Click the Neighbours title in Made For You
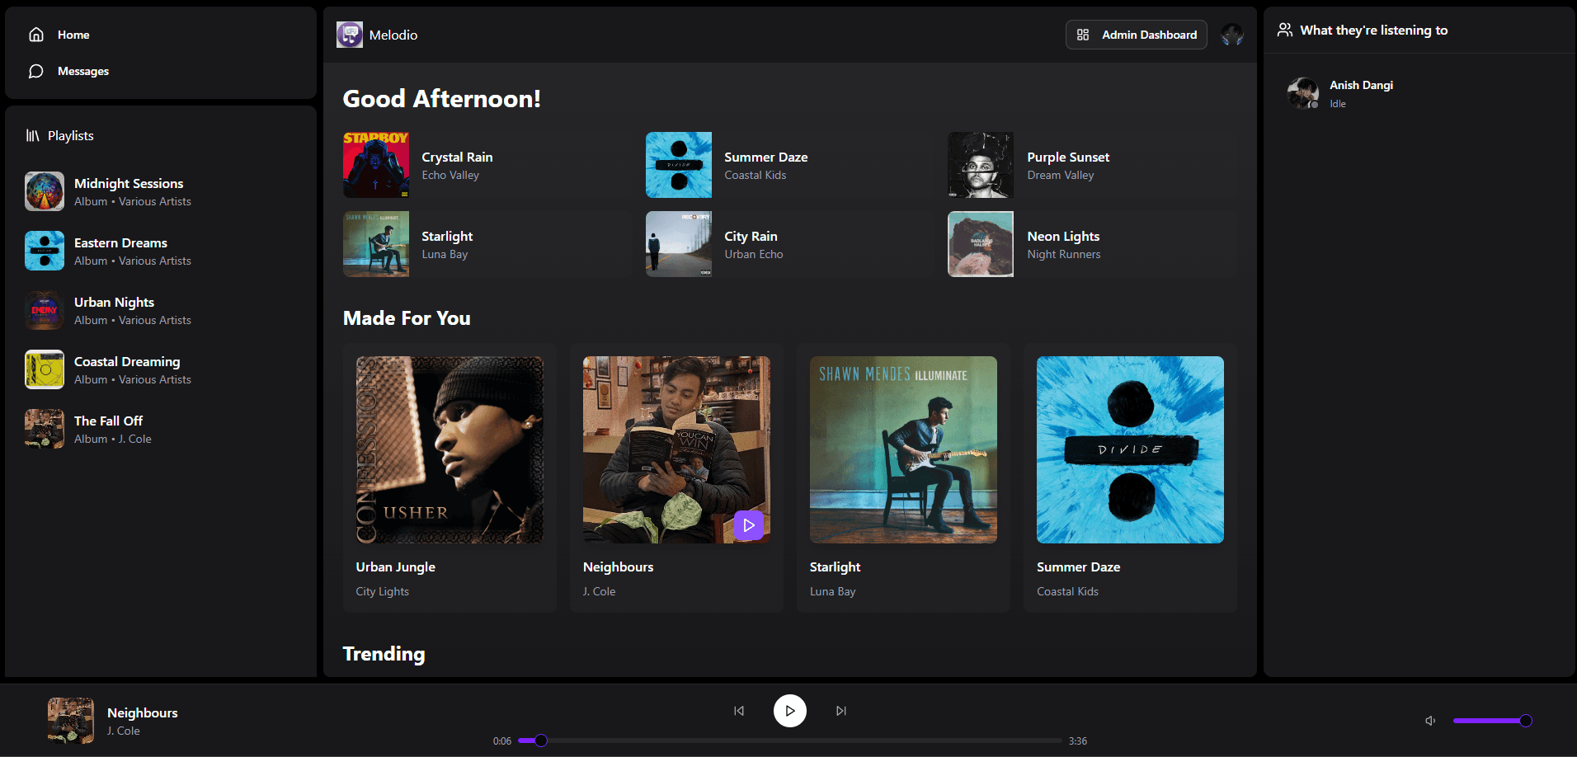 tap(618, 567)
